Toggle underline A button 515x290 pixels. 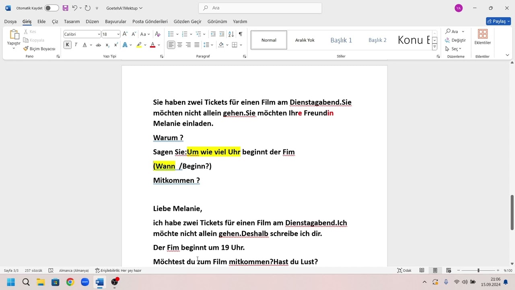(x=84, y=45)
